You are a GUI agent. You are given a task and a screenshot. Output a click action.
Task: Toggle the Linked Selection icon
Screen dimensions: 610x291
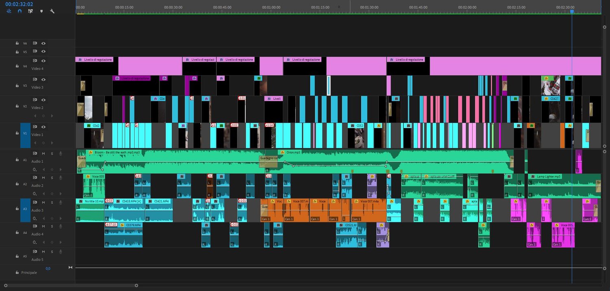pos(30,11)
